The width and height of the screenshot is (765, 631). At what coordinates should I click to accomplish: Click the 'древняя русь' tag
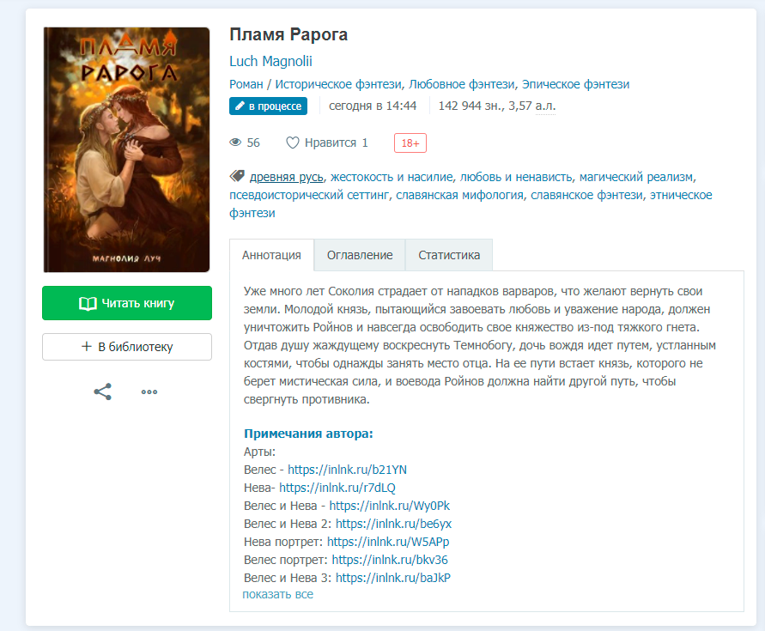(x=286, y=177)
